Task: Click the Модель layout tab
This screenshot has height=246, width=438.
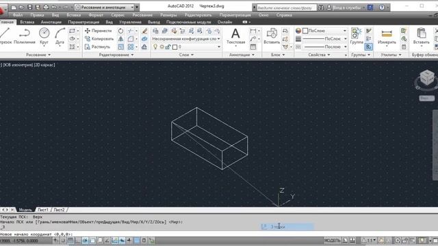Action: pos(25,210)
